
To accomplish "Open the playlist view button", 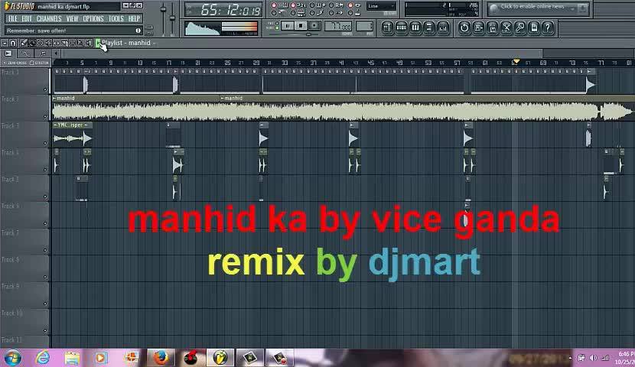I will point(387,28).
